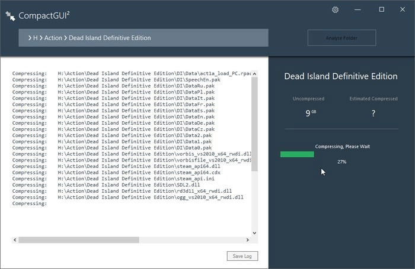
Task: Click the log scroll down arrow
Action: coord(254,233)
